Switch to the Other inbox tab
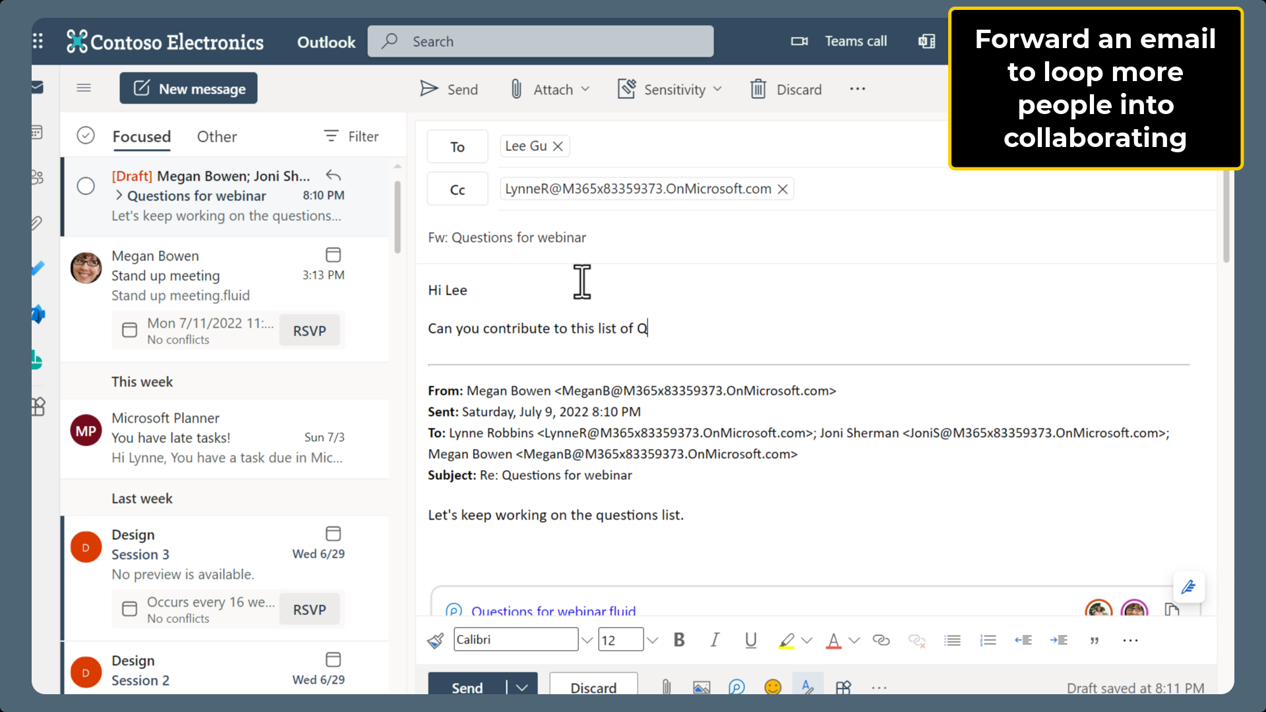 pyautogui.click(x=216, y=136)
